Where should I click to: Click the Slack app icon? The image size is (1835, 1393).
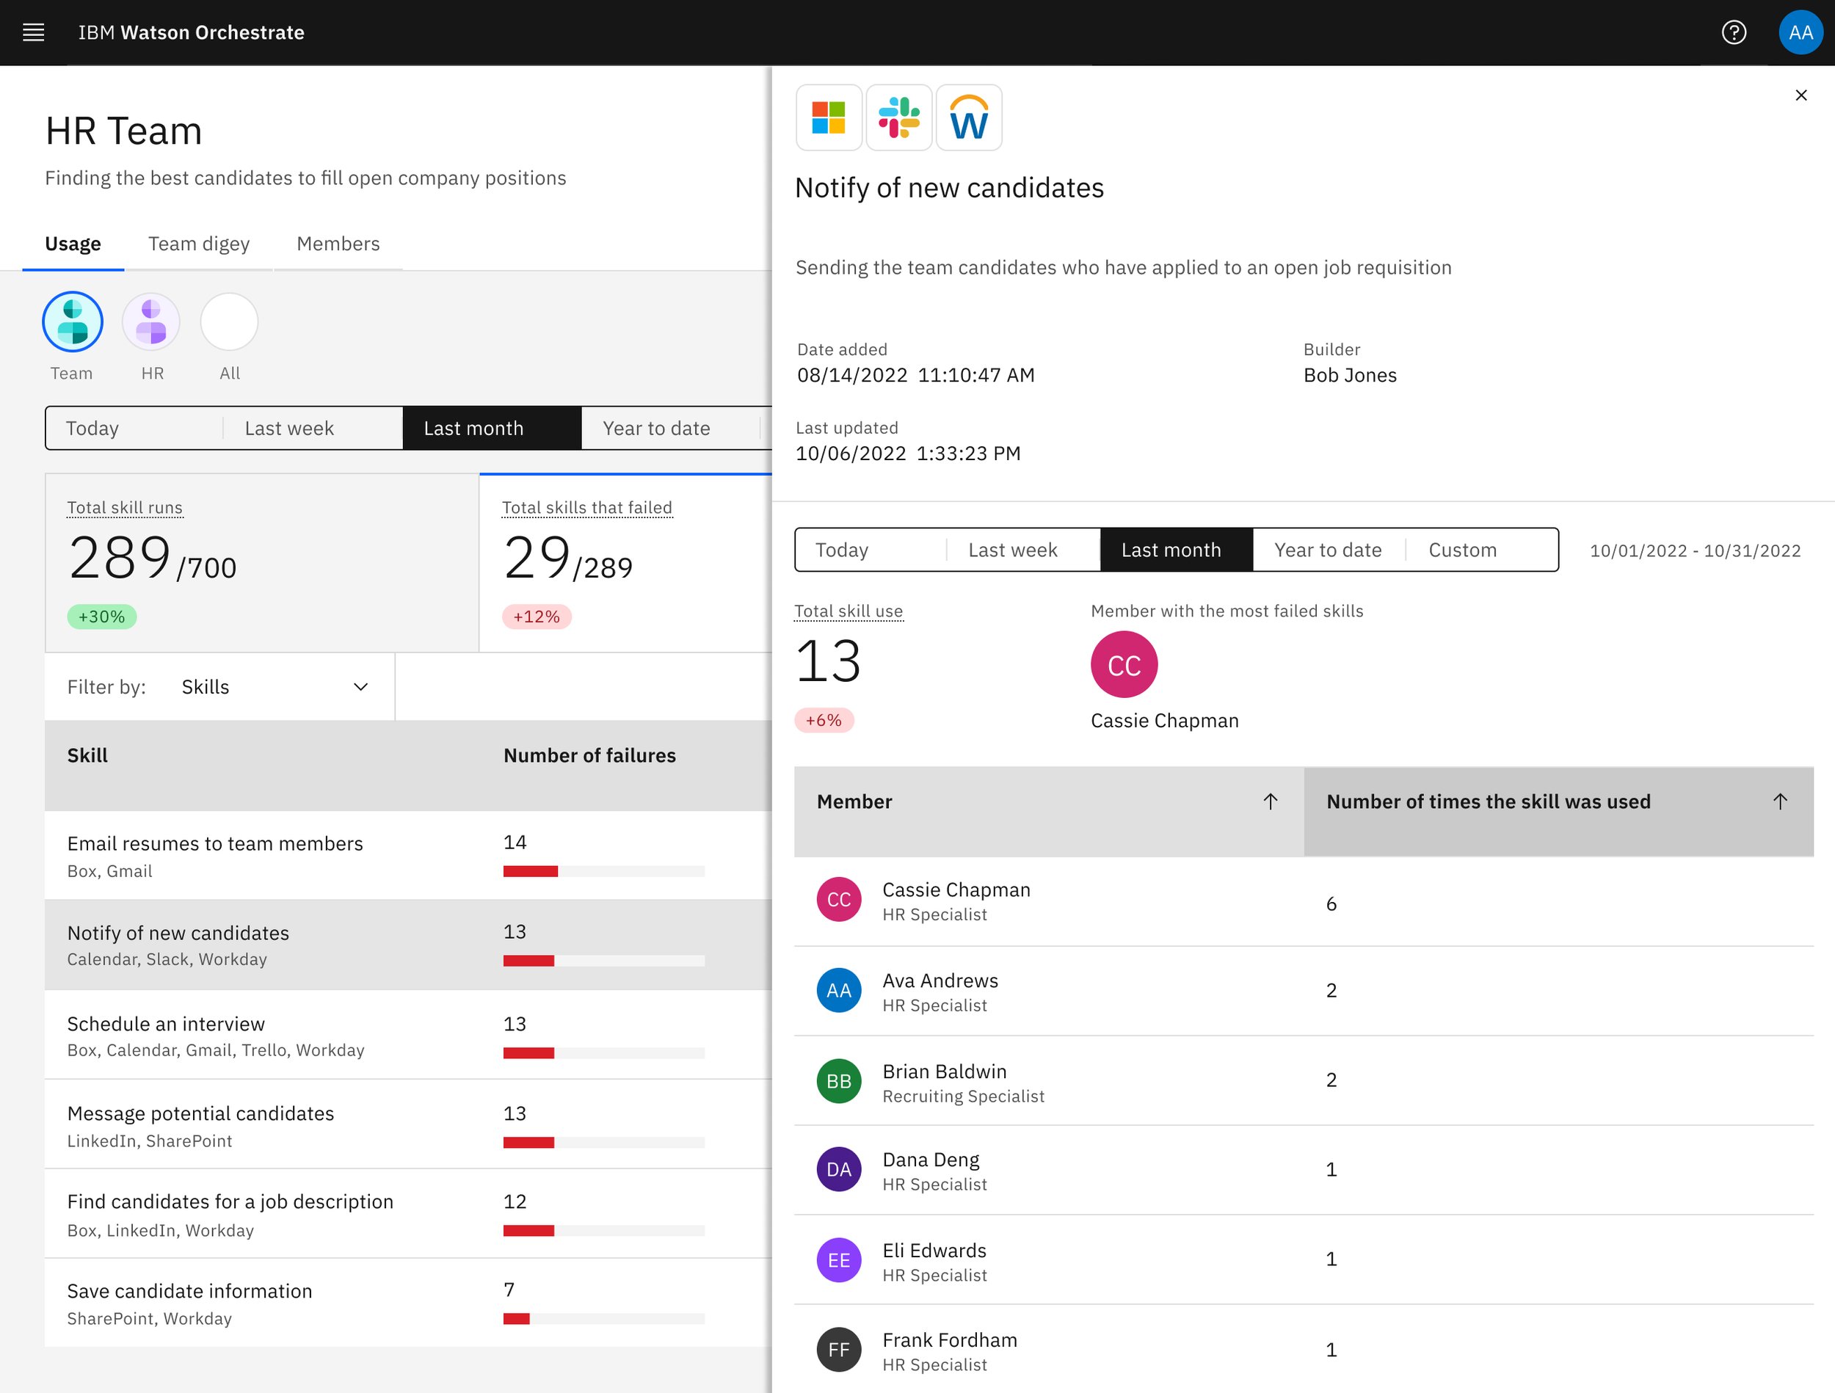click(x=898, y=117)
